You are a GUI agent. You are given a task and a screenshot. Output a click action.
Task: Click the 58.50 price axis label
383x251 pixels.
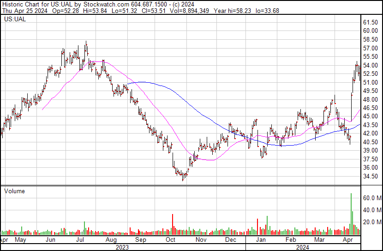tap(371, 39)
